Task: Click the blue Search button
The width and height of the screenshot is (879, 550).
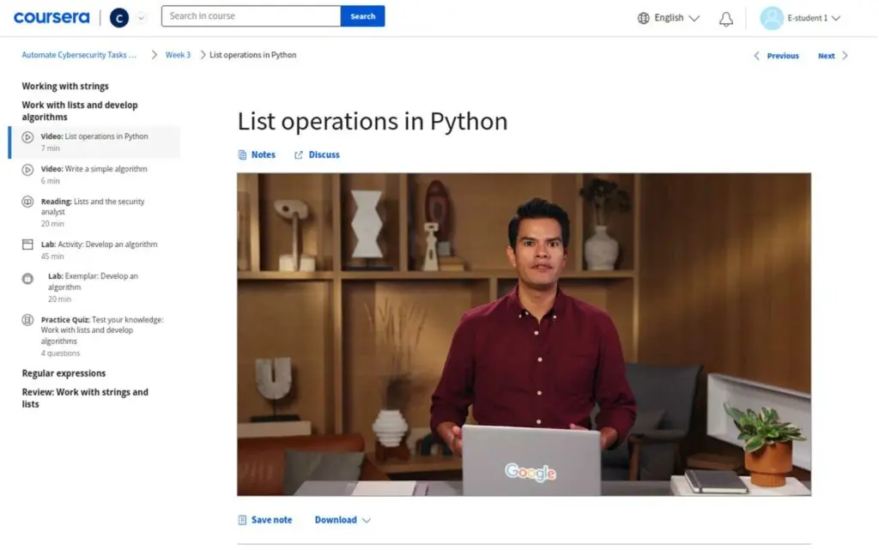Action: [363, 16]
